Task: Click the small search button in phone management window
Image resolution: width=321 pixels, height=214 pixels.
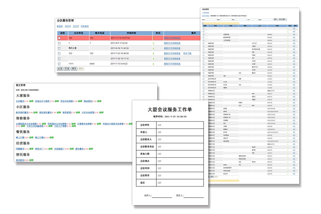Action: pos(275,20)
